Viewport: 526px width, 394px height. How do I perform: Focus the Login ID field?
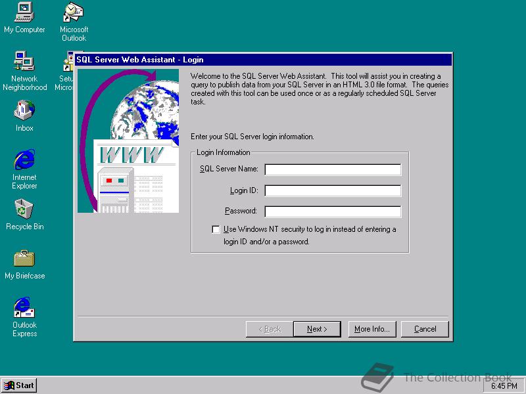coord(333,190)
